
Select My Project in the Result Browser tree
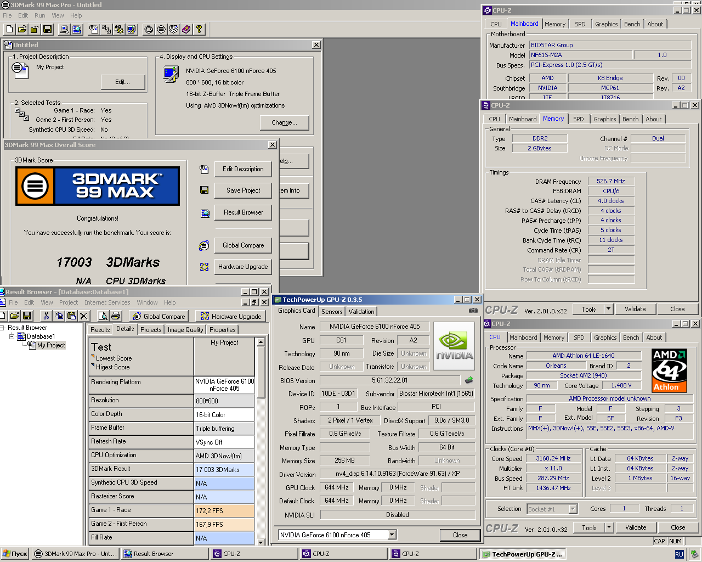(51, 345)
